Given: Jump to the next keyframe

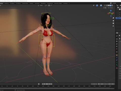Looking at the screenshot, I should click(x=50, y=84).
